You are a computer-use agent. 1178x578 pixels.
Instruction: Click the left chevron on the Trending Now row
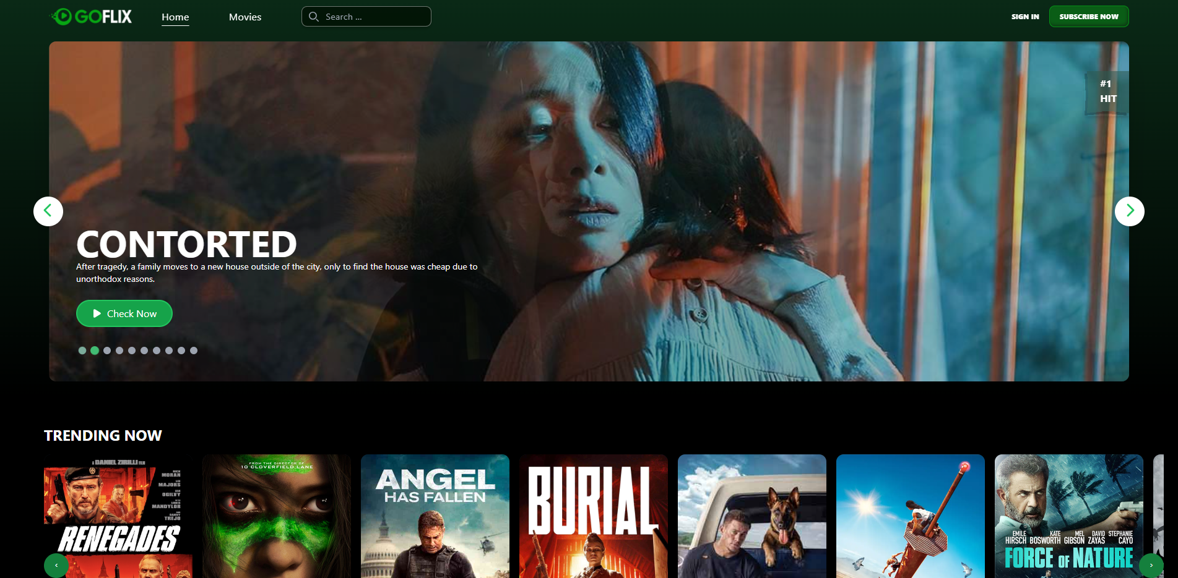click(56, 564)
